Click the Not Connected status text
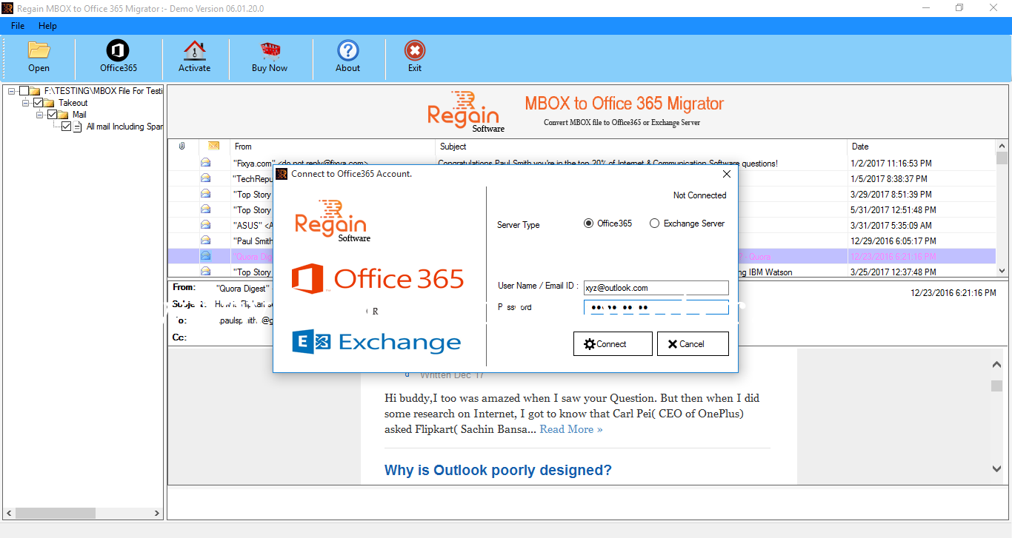The width and height of the screenshot is (1012, 538). (x=699, y=195)
